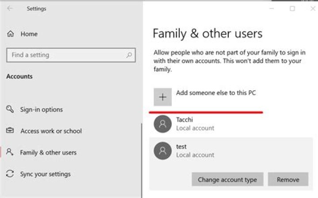Screen dimensions: 318x198
Task: Click the Accounts section heading
Action: click(x=19, y=77)
